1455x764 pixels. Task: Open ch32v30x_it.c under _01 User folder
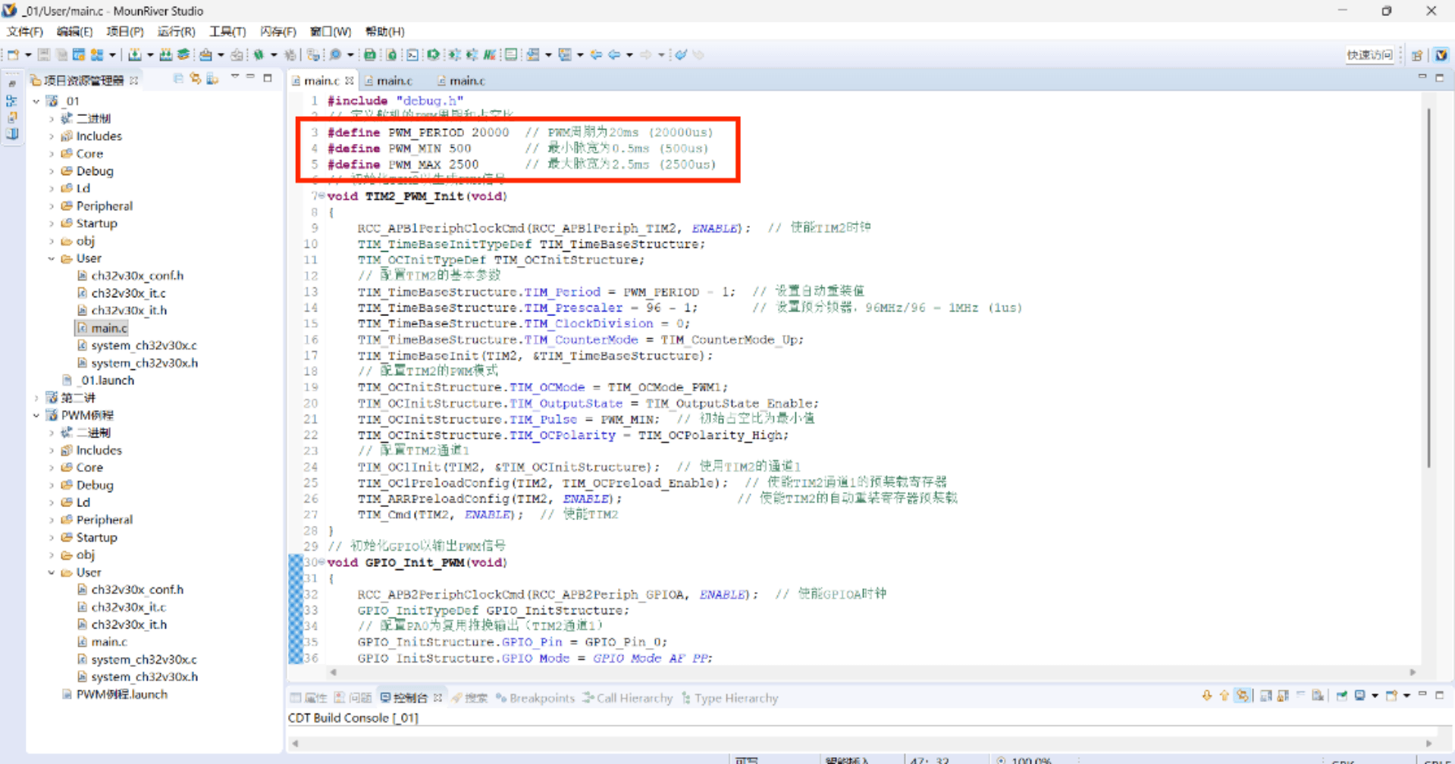[x=128, y=293]
